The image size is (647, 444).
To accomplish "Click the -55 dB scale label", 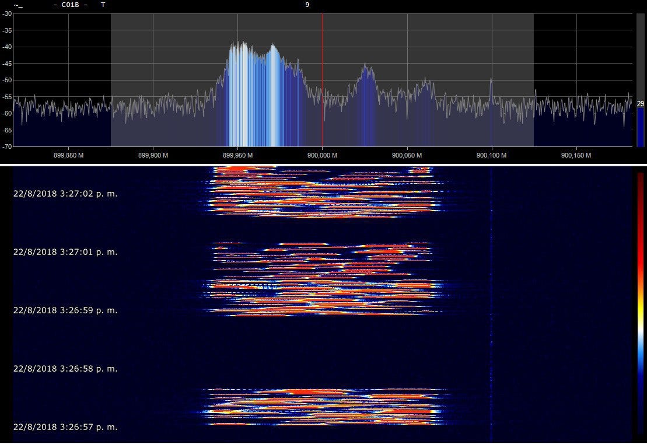I will (x=7, y=96).
